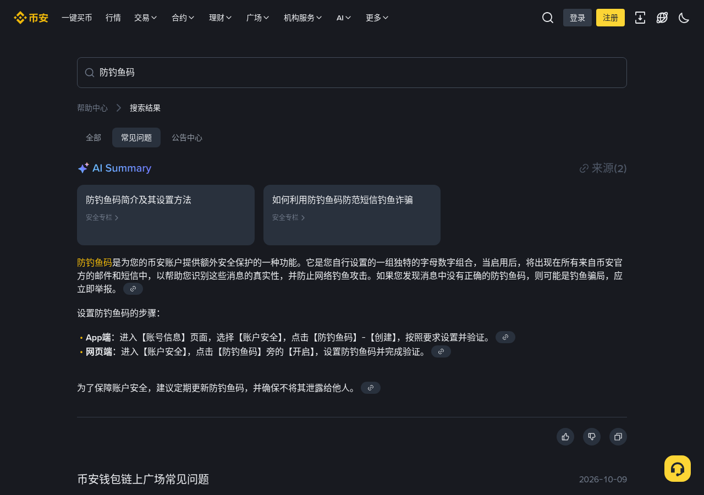Toggle dark mode moon icon
This screenshot has width=704, height=495.
point(684,18)
